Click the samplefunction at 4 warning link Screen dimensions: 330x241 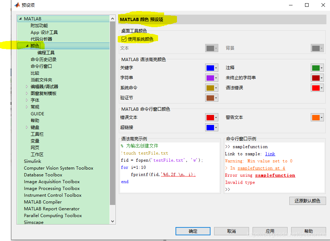coord(261,168)
